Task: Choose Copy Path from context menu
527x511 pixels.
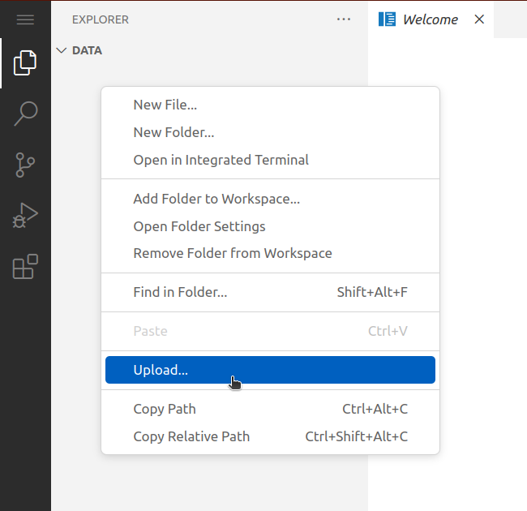Action: tap(270, 409)
